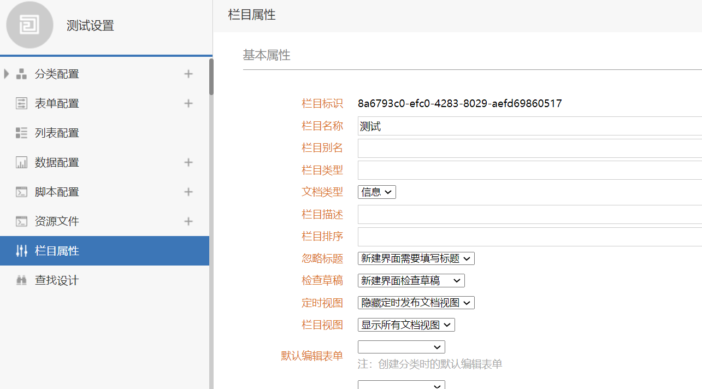Click the 分类配置 blocks icon
Screen dimensions: 702x389
[x=21, y=74]
